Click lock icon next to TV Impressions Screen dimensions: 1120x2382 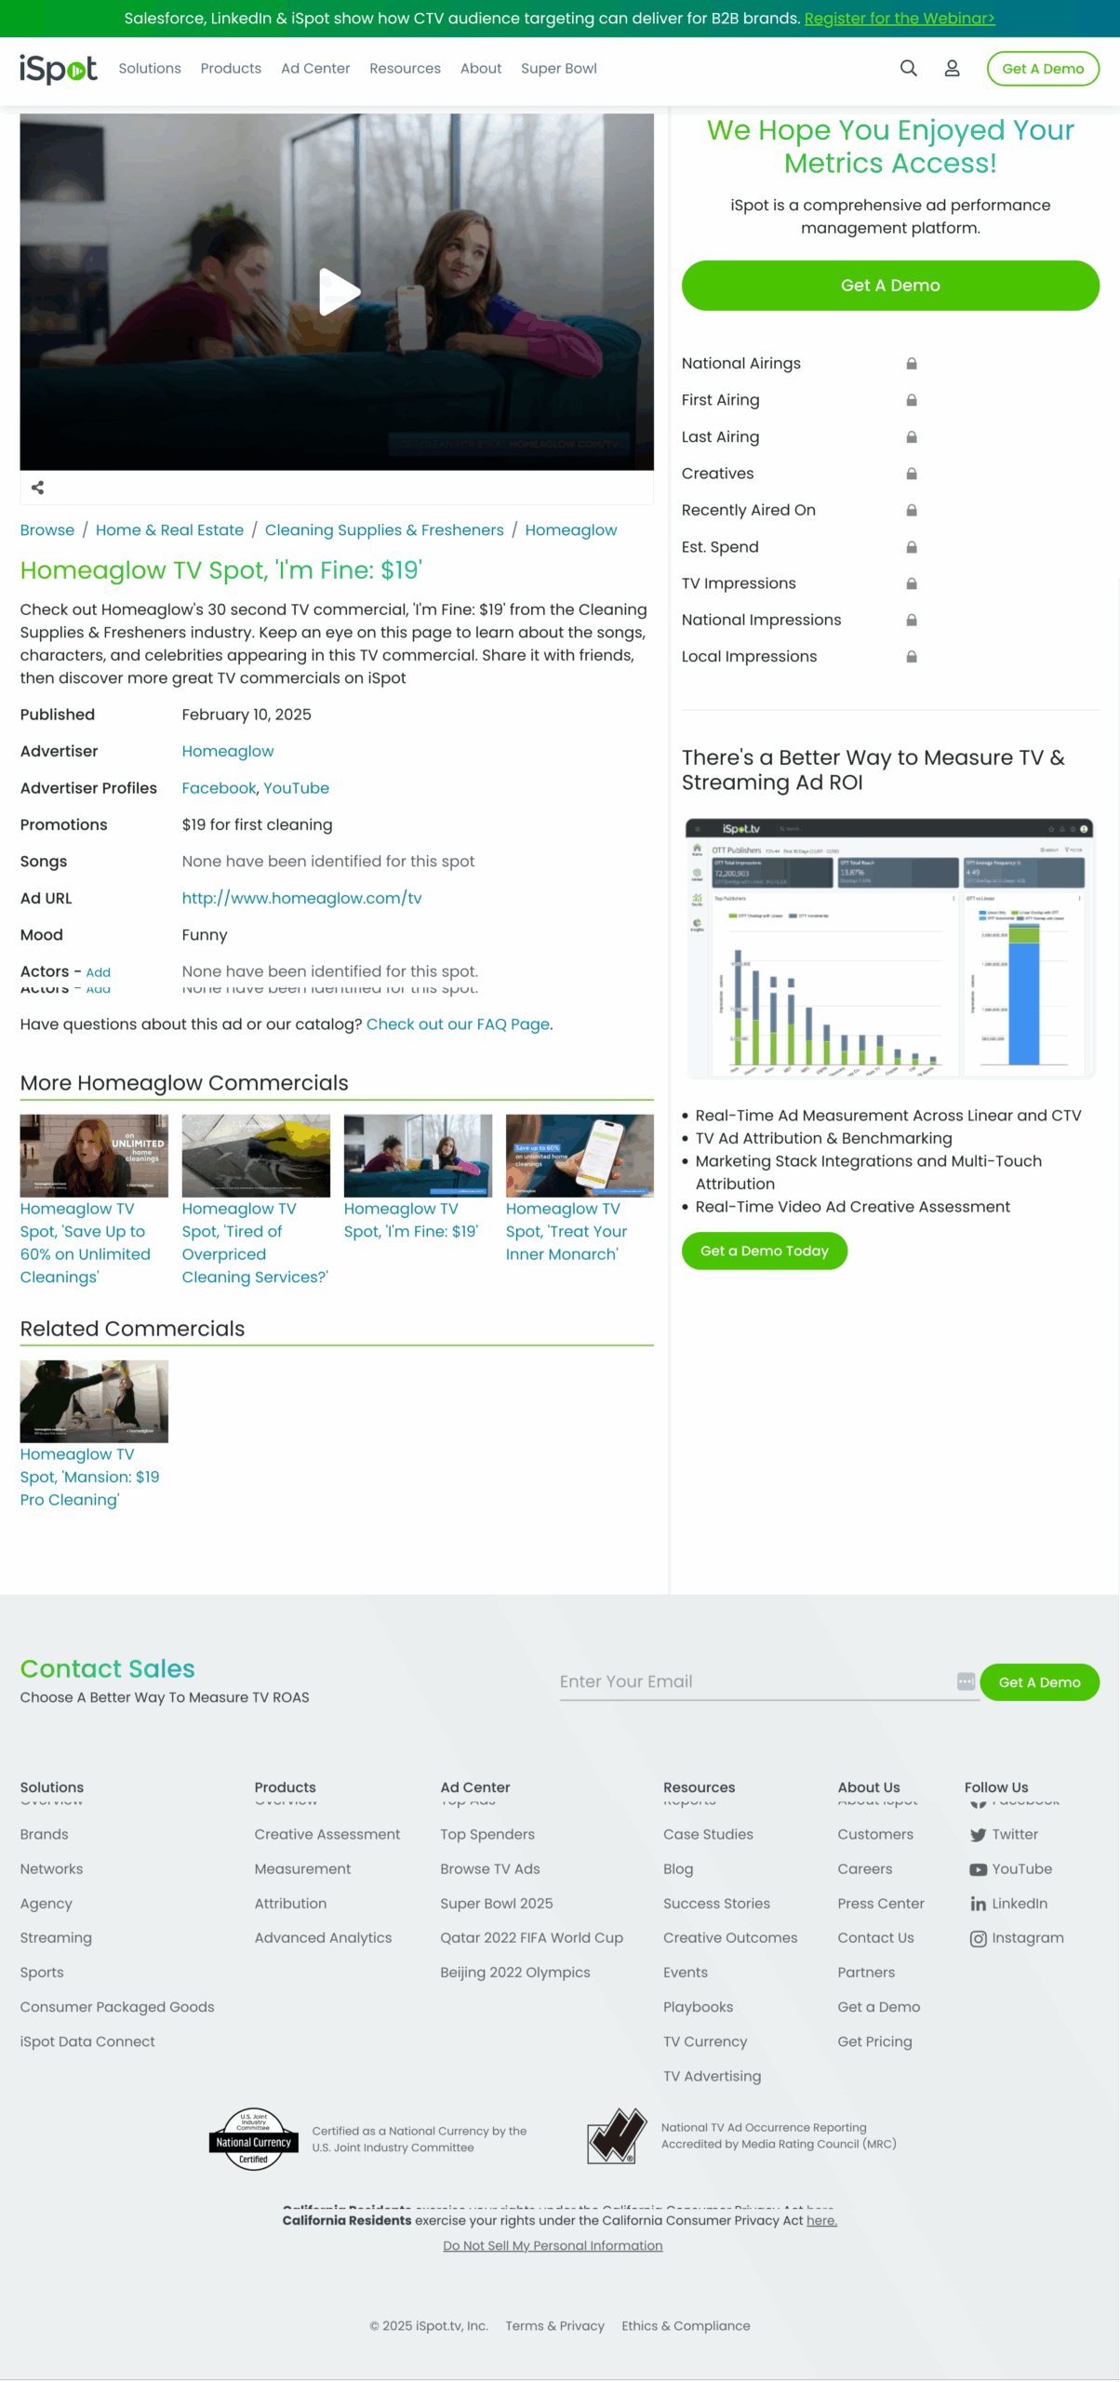coord(912,583)
